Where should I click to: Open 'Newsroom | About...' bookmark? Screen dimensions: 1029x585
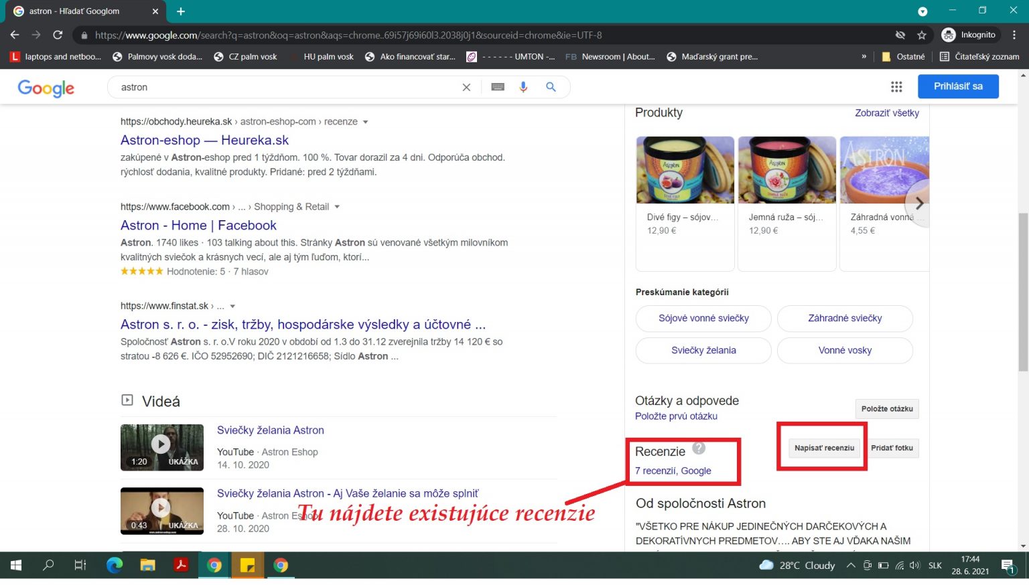click(610, 57)
